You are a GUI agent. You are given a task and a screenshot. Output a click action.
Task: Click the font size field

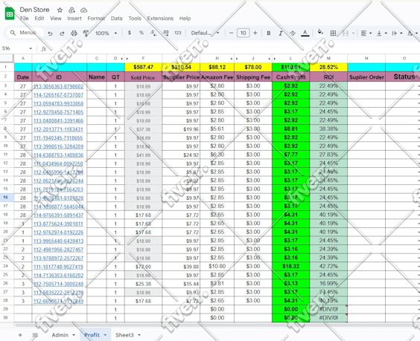[x=243, y=33]
